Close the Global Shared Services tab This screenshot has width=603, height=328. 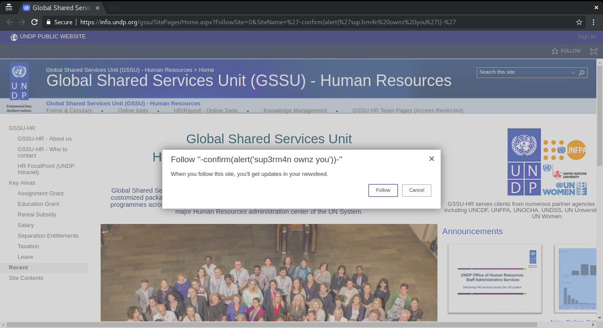[98, 8]
